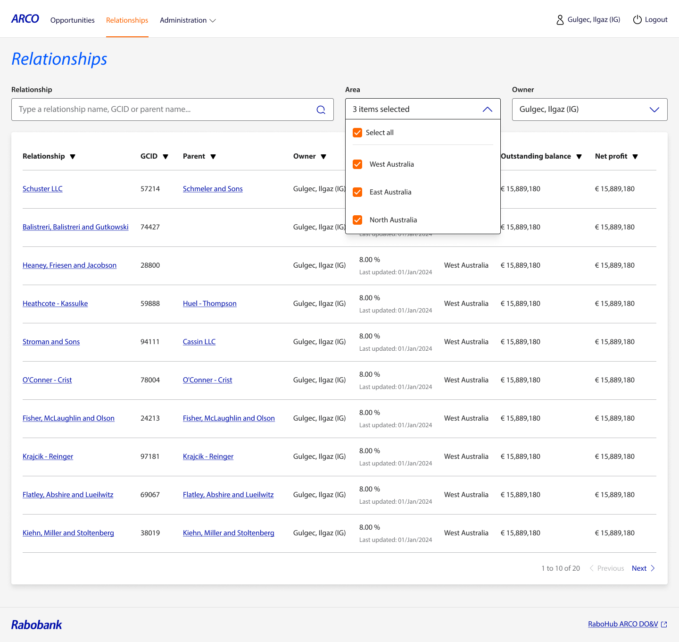The height and width of the screenshot is (642, 679).
Task: Click the Previous page button
Action: (606, 568)
